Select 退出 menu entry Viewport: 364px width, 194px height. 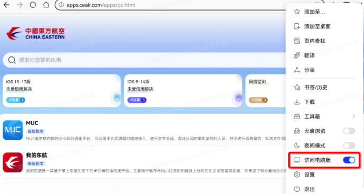324,189
